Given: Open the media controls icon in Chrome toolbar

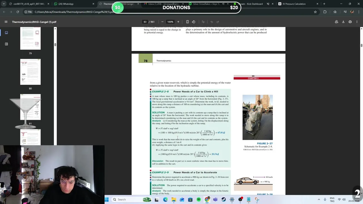Looking at the screenshot, I should click(x=345, y=12).
